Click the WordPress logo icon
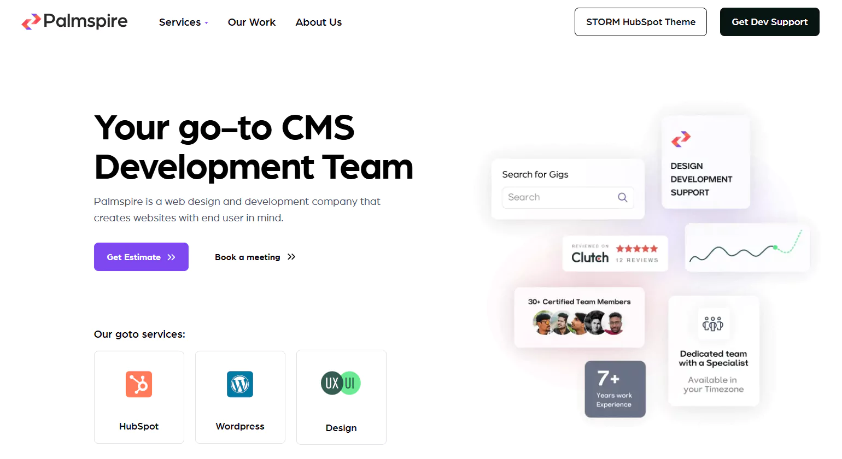 point(240,384)
